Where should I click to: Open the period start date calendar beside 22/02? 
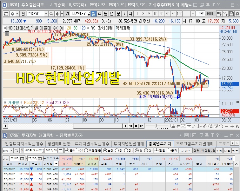(x=22, y=158)
